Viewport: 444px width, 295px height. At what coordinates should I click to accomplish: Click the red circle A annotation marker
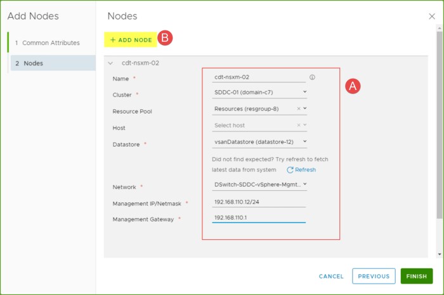(x=353, y=86)
